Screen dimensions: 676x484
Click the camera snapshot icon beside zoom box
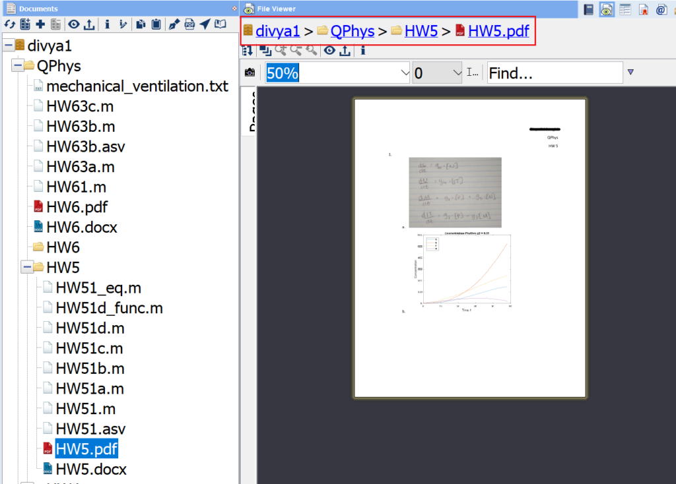pyautogui.click(x=250, y=73)
